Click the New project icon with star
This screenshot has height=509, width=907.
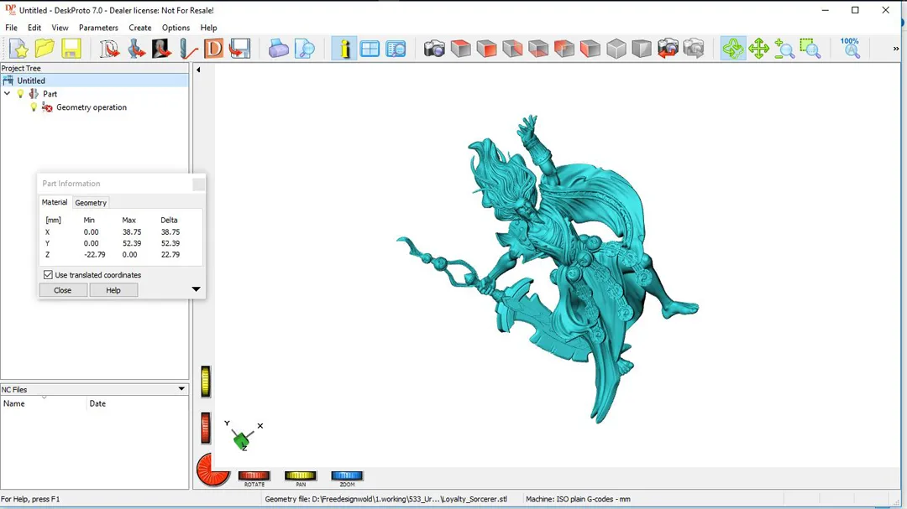(18, 49)
